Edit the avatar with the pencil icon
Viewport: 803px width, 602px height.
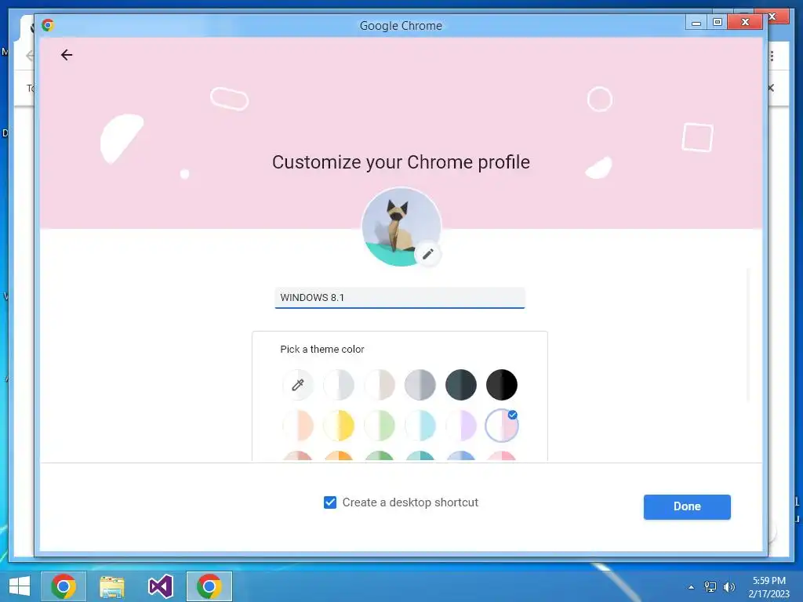point(428,254)
